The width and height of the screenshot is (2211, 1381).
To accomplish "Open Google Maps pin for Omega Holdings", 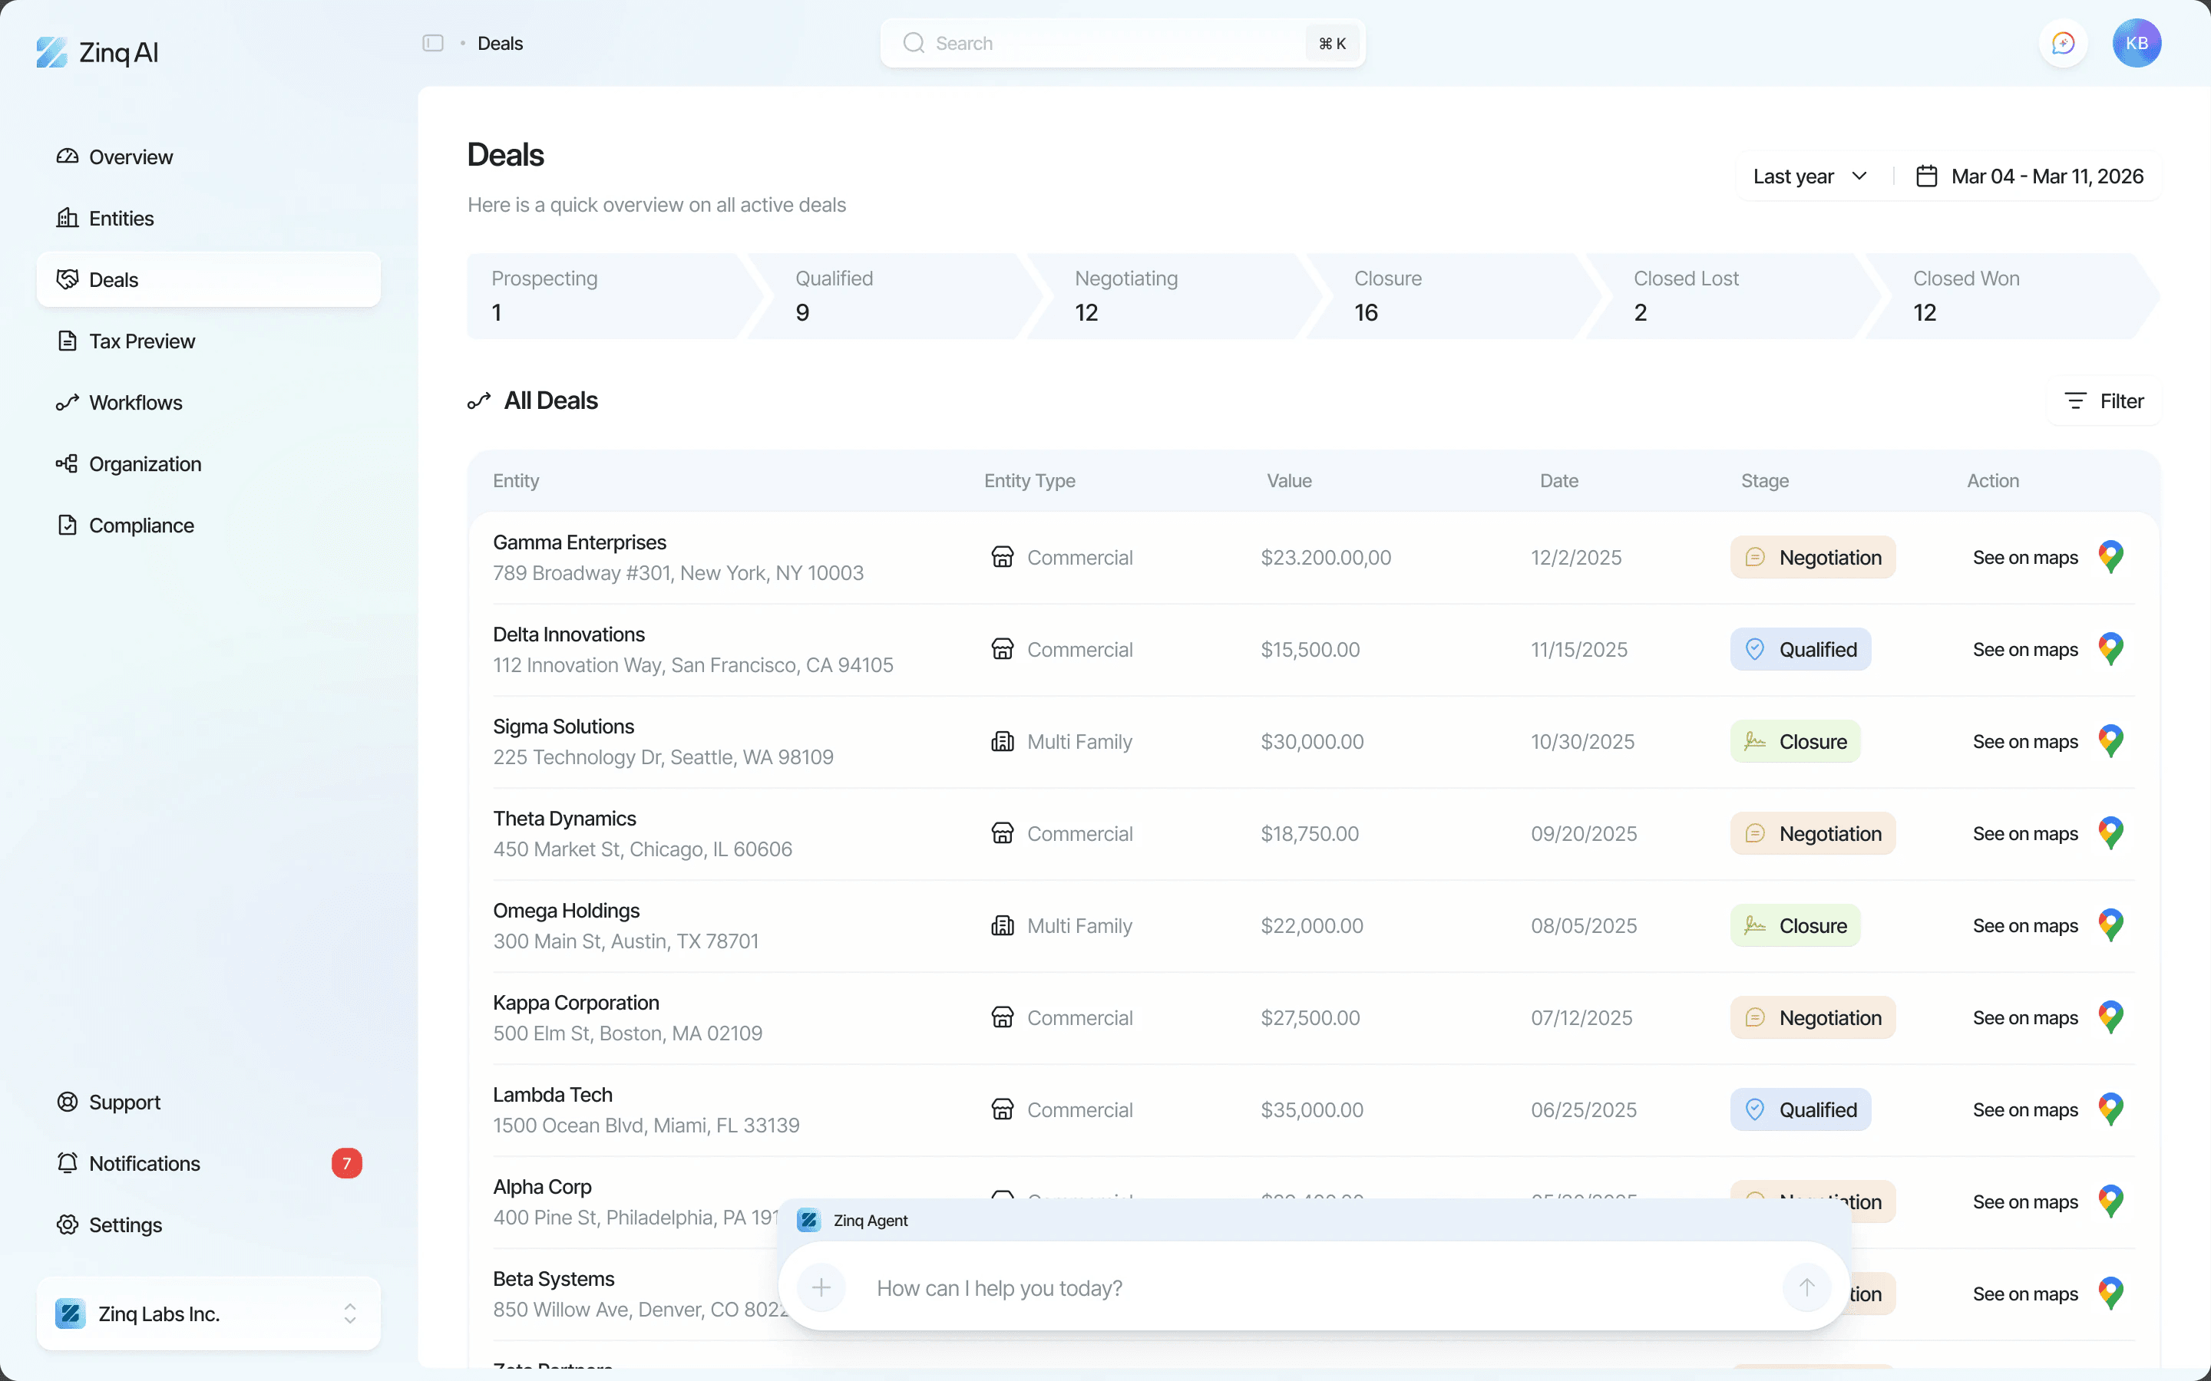I will tap(2110, 926).
